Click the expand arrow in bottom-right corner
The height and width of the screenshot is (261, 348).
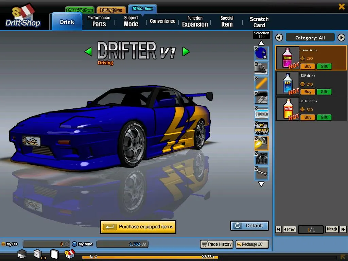343,257
